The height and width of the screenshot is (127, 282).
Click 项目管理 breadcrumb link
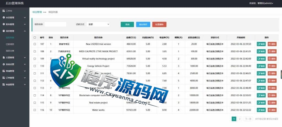tap(37, 12)
